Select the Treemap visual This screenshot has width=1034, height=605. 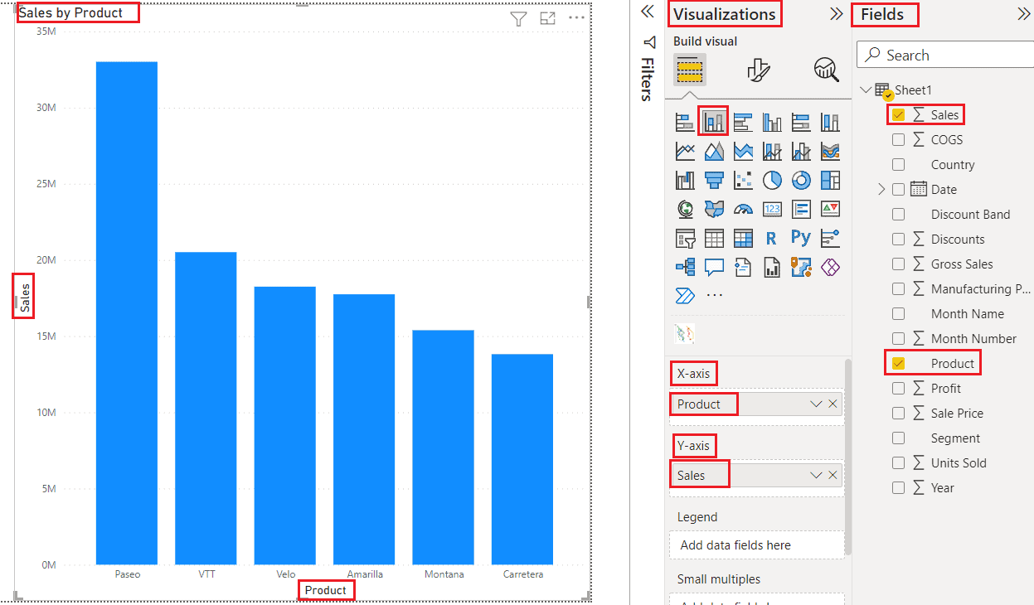830,180
